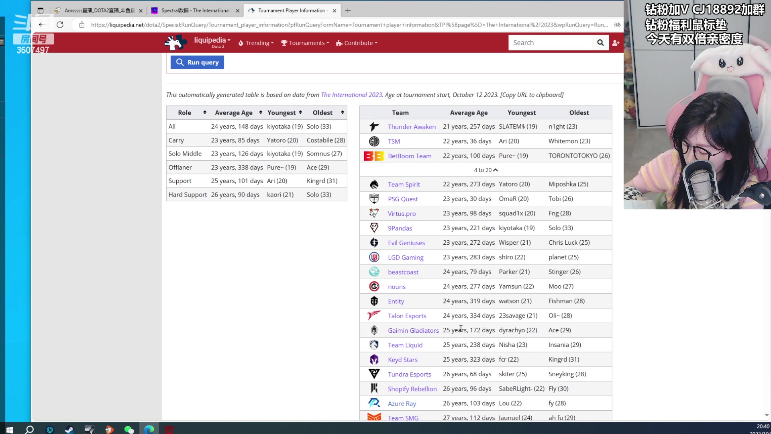Open the Contribute dropdown menu
Screen dimensions: 771x434
[357, 43]
